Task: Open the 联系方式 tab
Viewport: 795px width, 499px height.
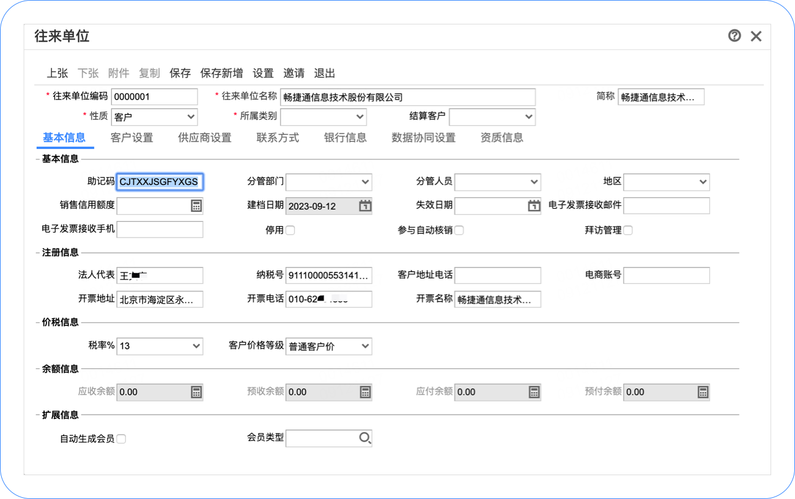Action: point(278,137)
